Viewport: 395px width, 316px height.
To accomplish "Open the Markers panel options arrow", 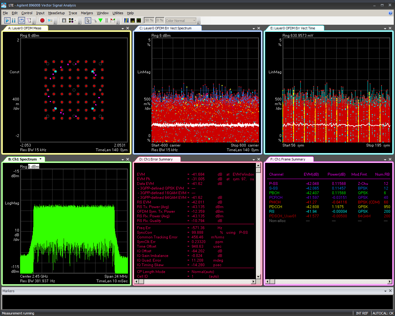I will coord(385,291).
